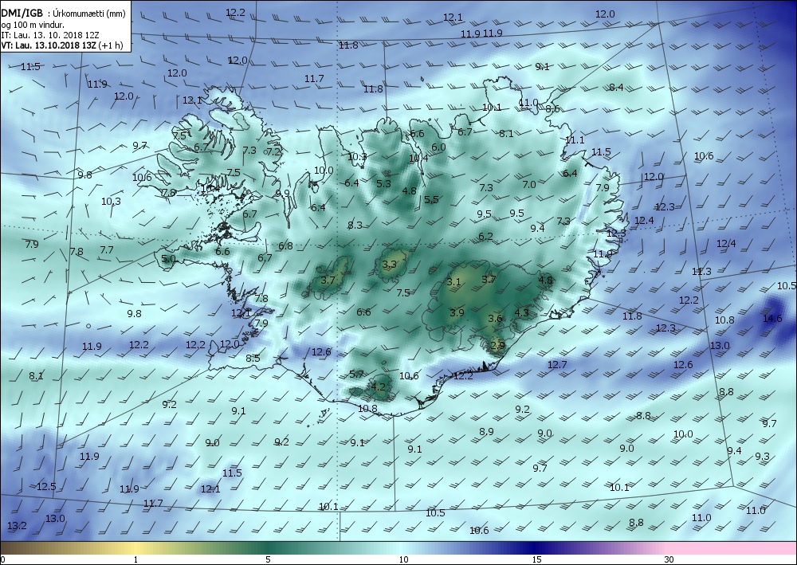Viewport: 797px width, 565px height.
Task: Click the '1' tick label of the legend
Action: [x=135, y=559]
